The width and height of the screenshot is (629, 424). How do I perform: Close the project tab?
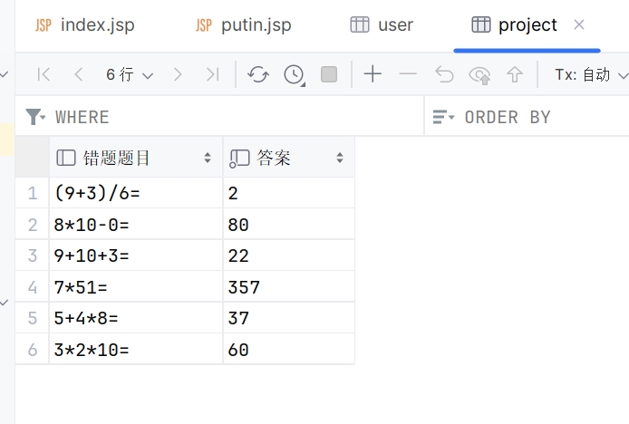[580, 24]
